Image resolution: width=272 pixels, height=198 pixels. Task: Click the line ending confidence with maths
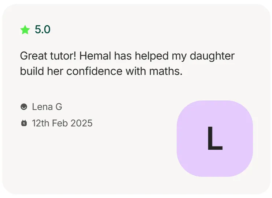pos(101,71)
